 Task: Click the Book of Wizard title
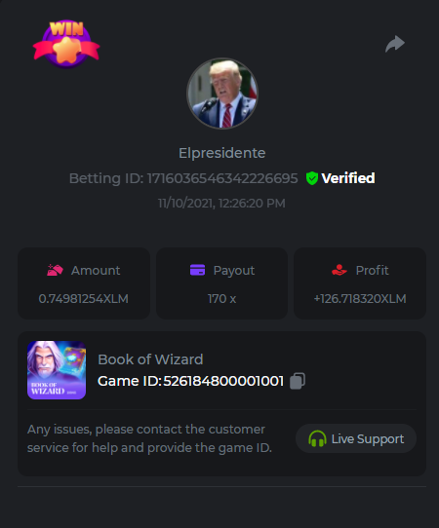click(x=150, y=359)
